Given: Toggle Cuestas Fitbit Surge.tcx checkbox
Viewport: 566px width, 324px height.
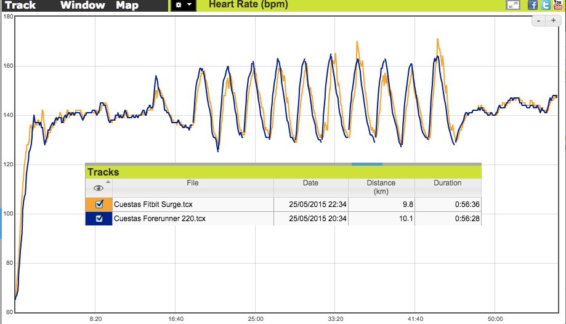Looking at the screenshot, I should [x=99, y=204].
